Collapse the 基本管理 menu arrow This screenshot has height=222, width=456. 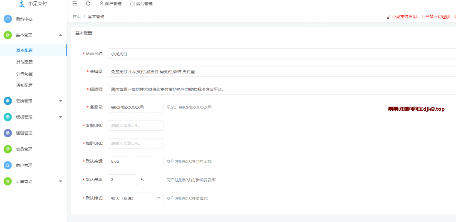pos(60,35)
